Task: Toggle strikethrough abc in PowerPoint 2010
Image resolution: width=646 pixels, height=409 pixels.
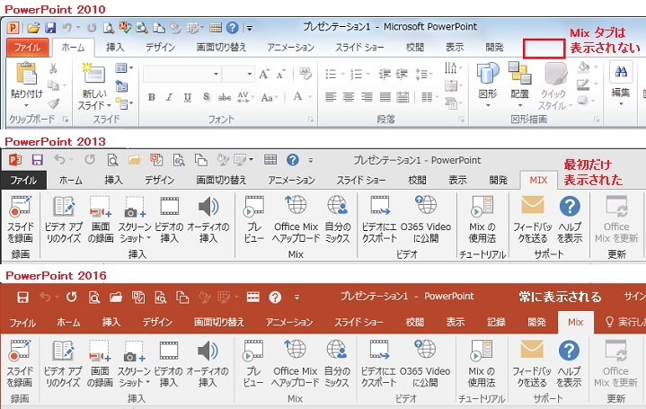Action: tap(225, 97)
